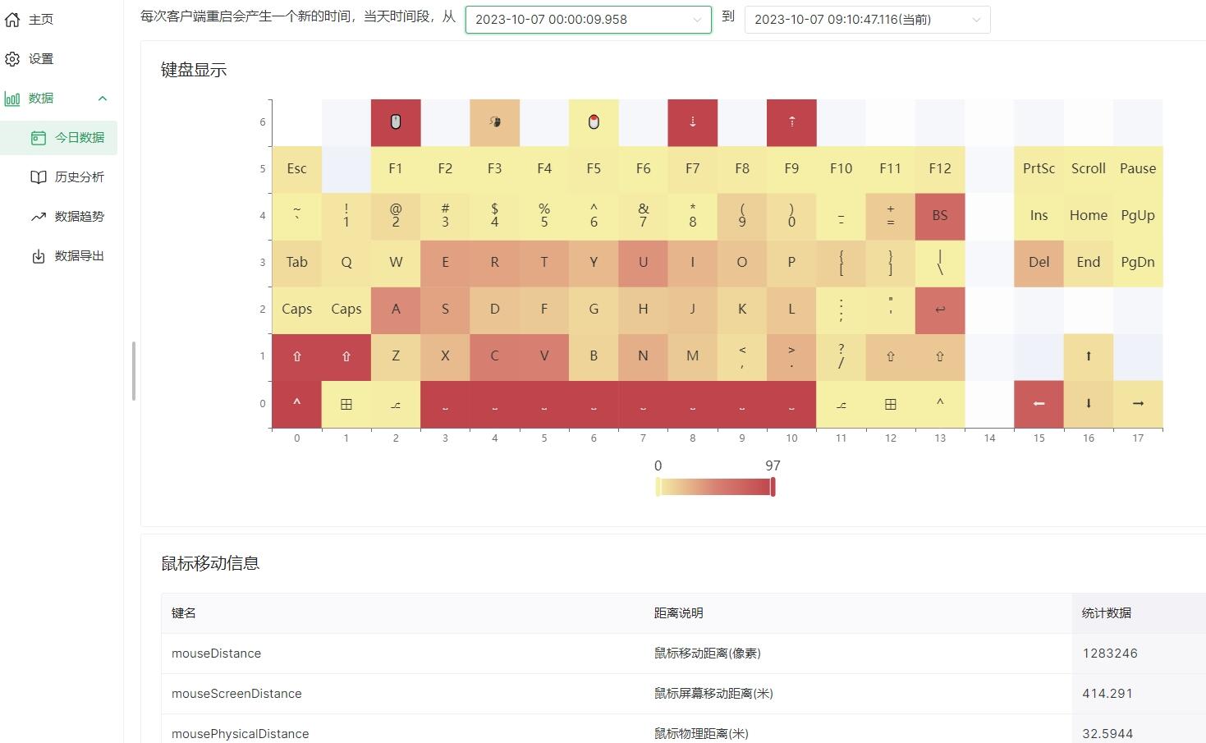
Task: Click the data export download icon
Action: [38, 256]
